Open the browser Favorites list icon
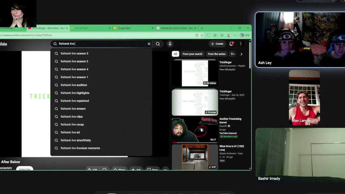This screenshot has height=194, width=345. (222, 35)
